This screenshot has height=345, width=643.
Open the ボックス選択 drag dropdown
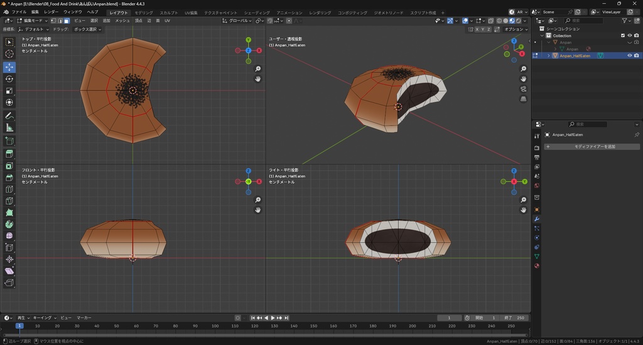(x=87, y=29)
